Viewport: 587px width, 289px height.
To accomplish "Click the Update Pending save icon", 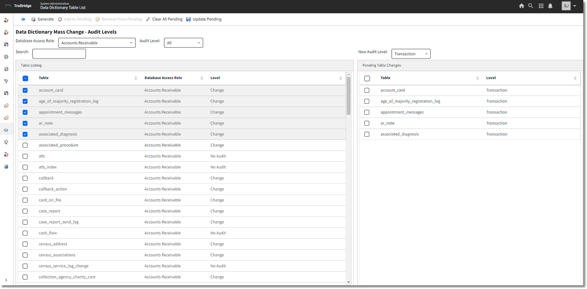I will pyautogui.click(x=188, y=19).
